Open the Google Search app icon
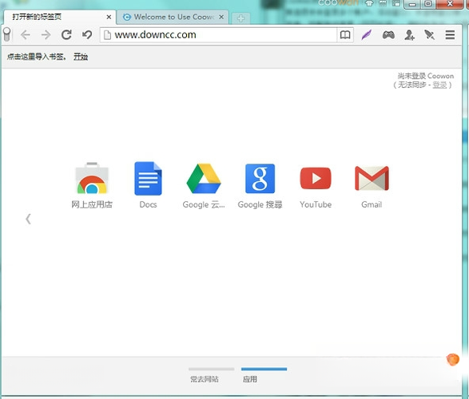Screen dimensions: 469x399 260,178
